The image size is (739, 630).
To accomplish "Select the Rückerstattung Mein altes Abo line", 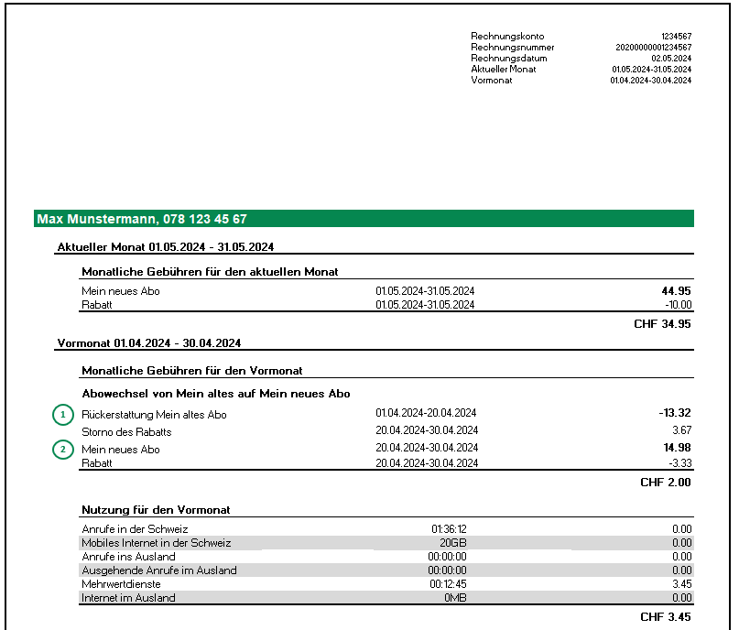I will (154, 415).
